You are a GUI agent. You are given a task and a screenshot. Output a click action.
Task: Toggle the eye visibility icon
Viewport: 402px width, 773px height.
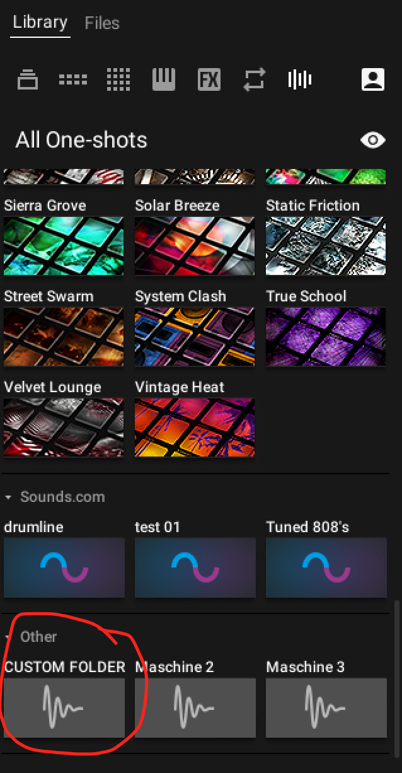pos(373,140)
